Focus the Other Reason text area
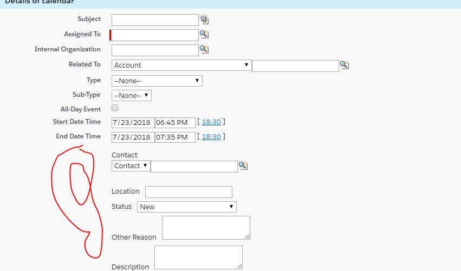461x271 pixels. pos(206,228)
